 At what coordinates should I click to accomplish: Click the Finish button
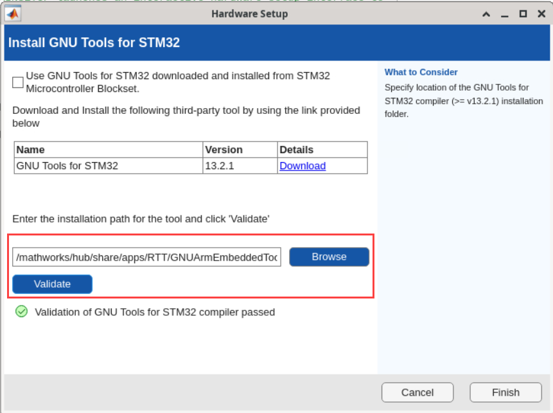(x=505, y=392)
